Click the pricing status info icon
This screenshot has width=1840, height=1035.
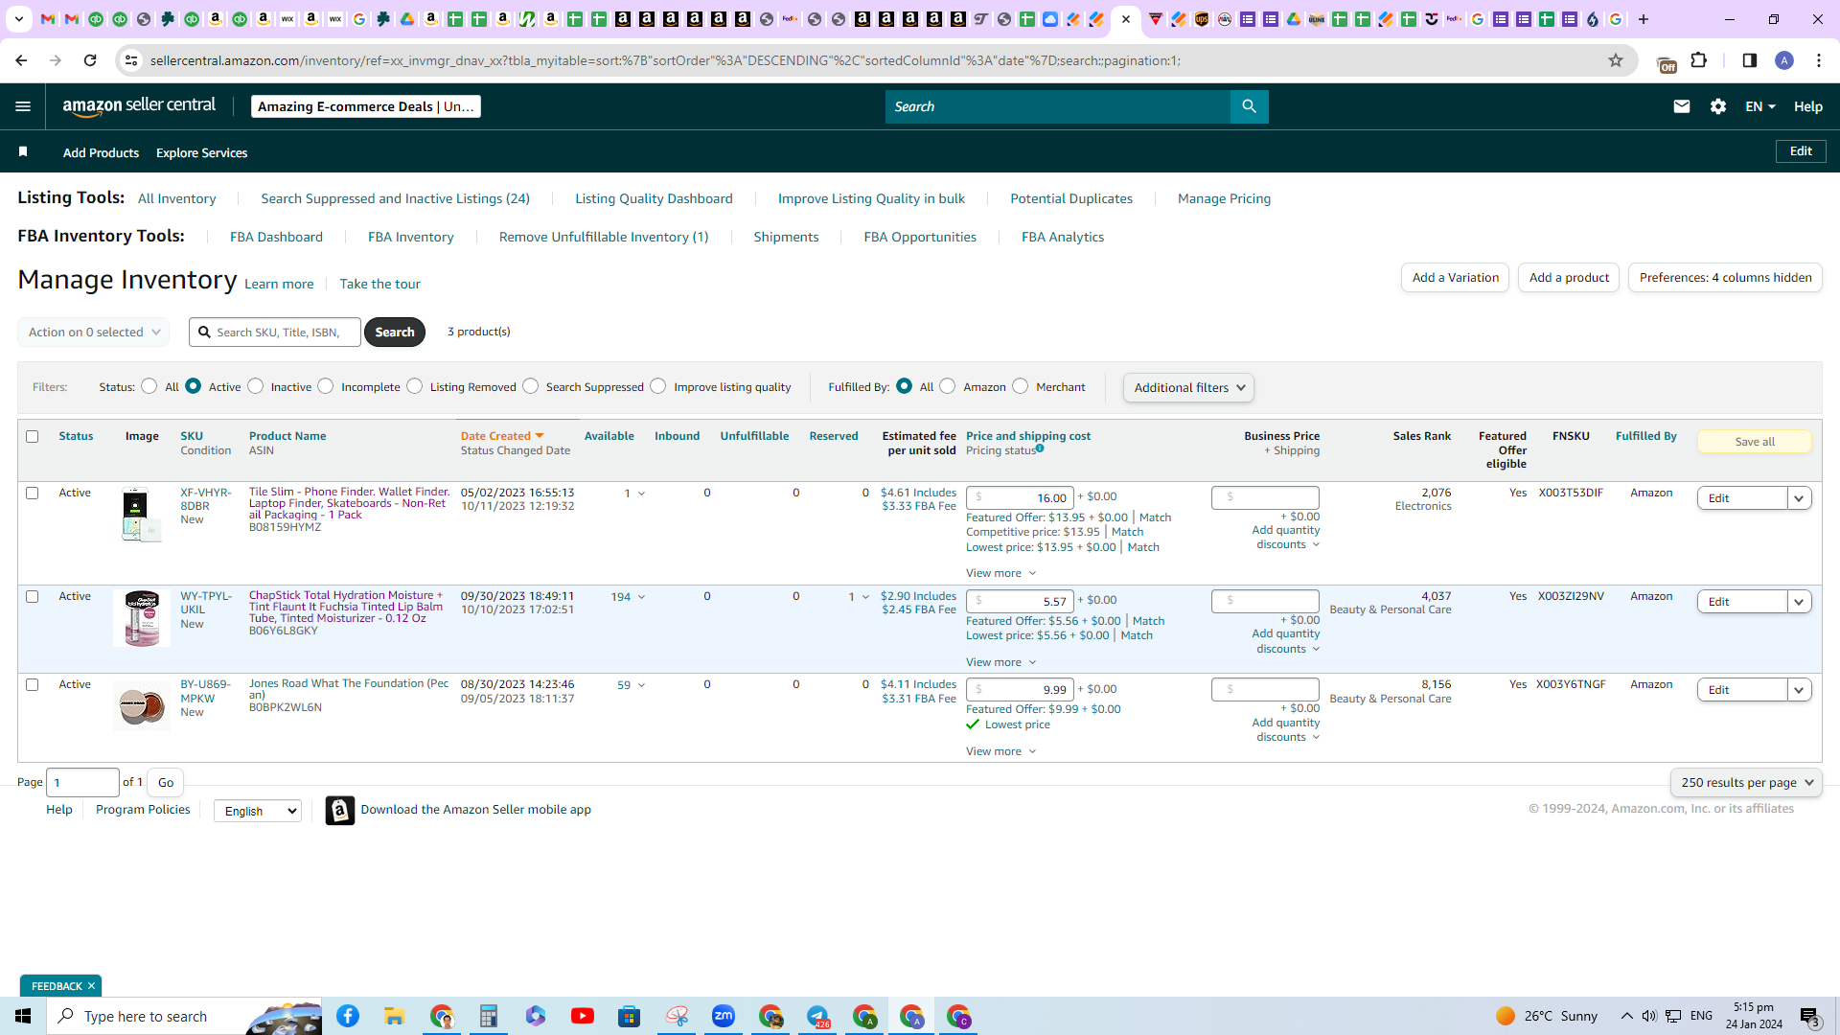pyautogui.click(x=1040, y=448)
